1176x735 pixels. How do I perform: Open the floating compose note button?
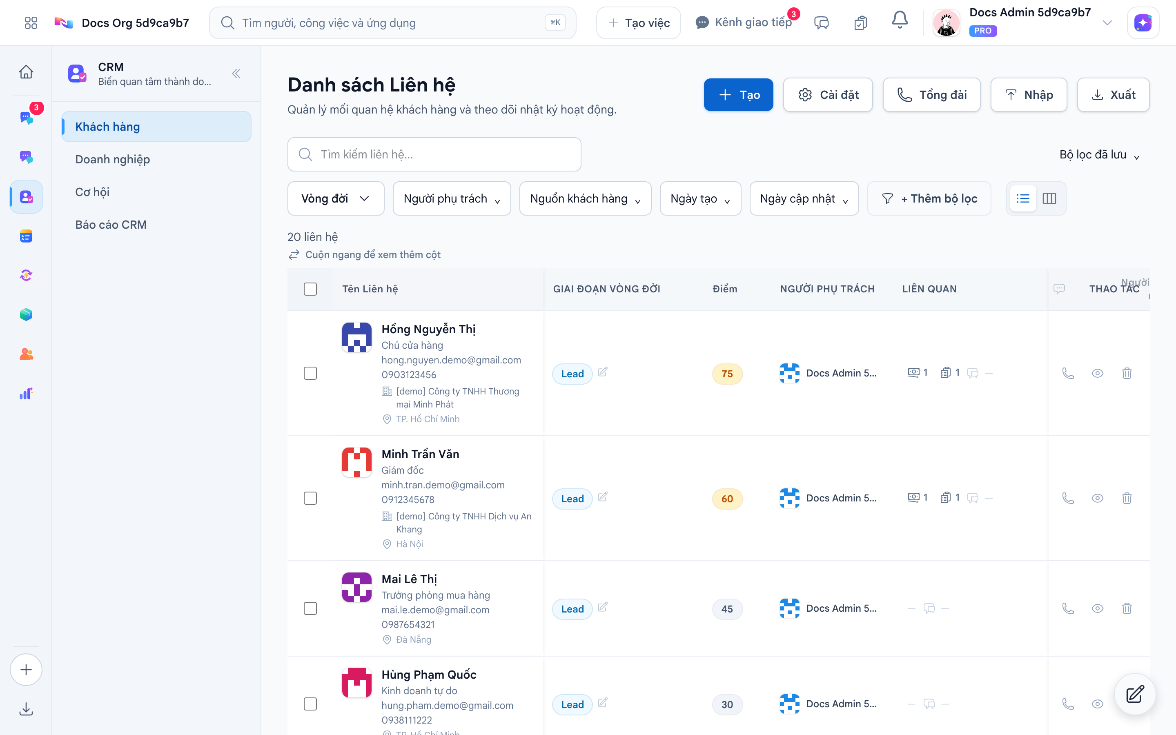1135,694
